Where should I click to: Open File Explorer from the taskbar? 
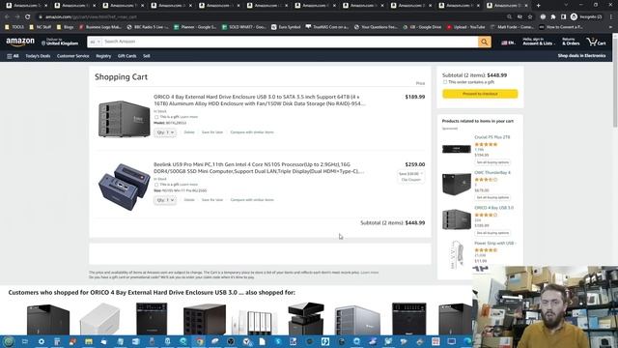click(x=88, y=341)
